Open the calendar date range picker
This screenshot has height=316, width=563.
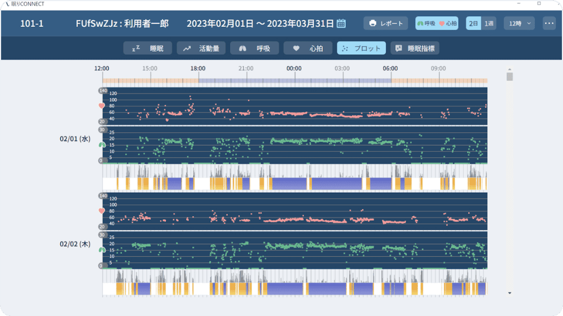tap(341, 23)
